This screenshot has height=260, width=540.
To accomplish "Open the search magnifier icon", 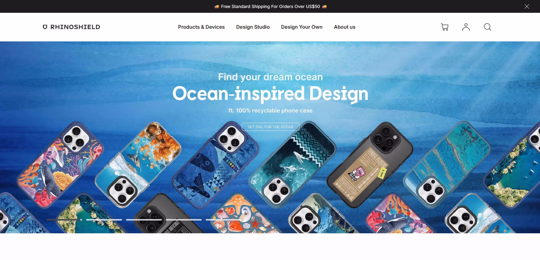I will click(488, 27).
